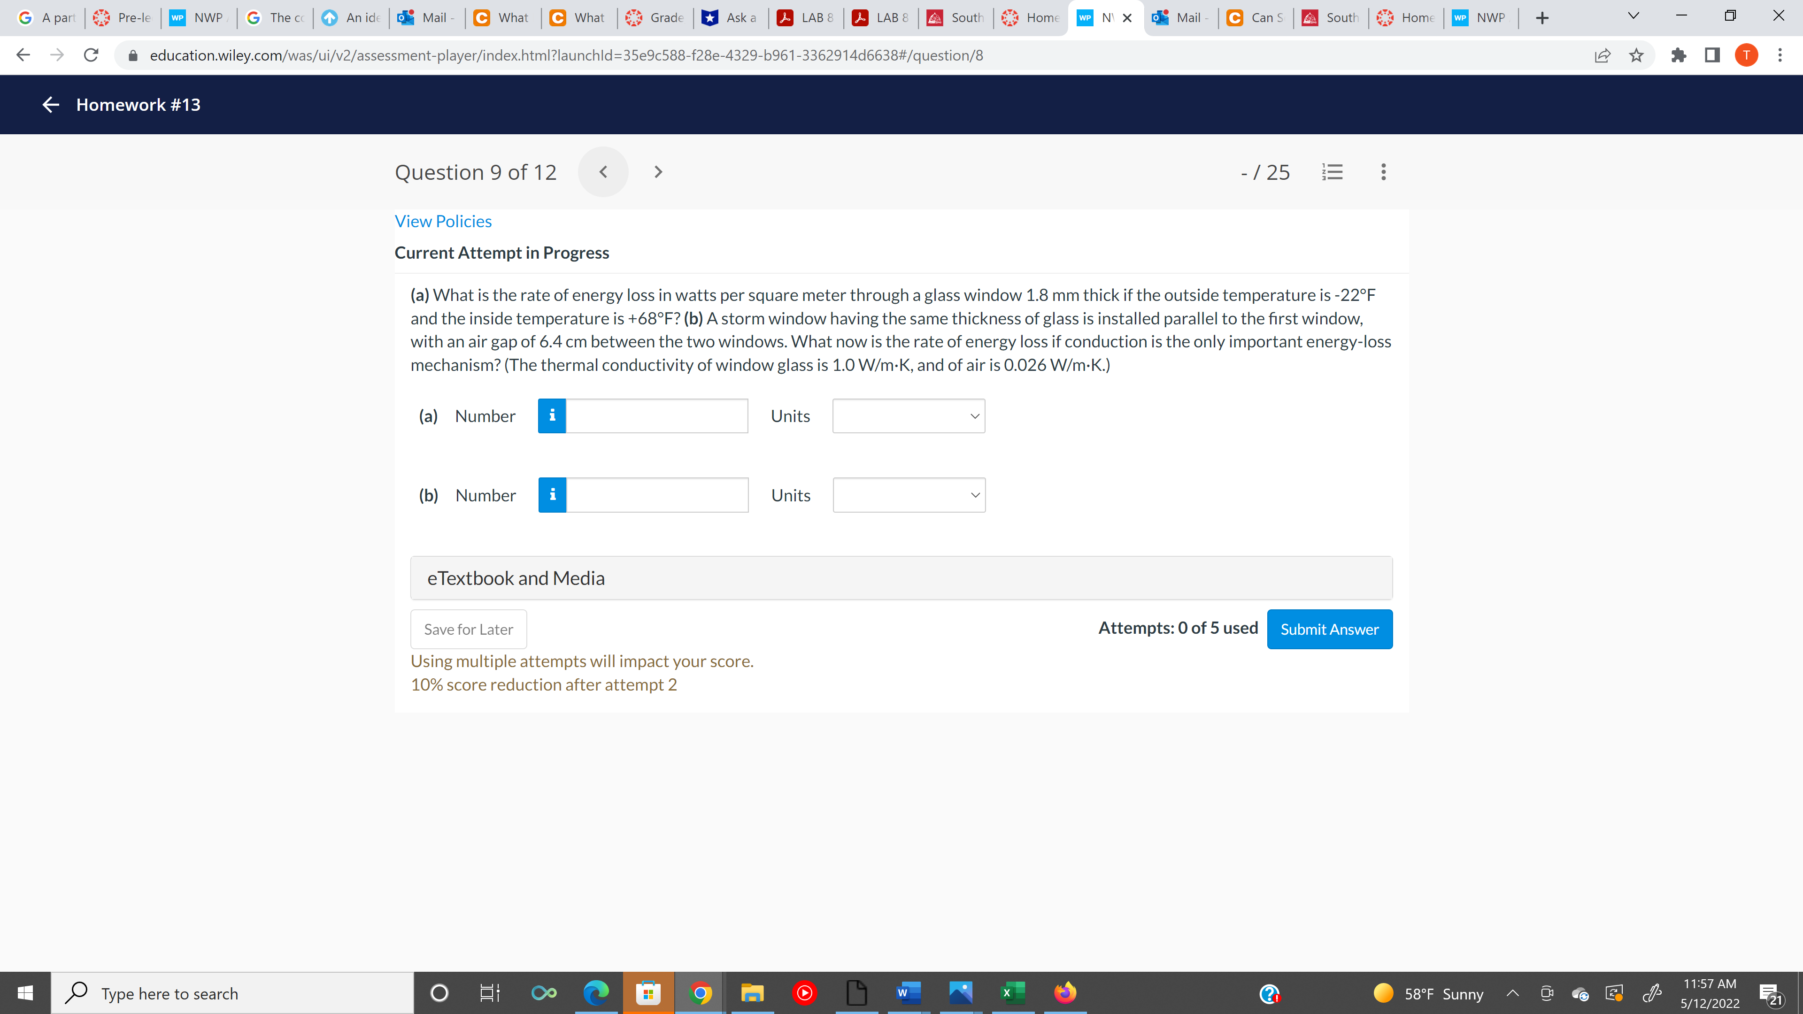This screenshot has width=1803, height=1014.
Task: Switch to the Can S browser tab
Action: 1256,17
